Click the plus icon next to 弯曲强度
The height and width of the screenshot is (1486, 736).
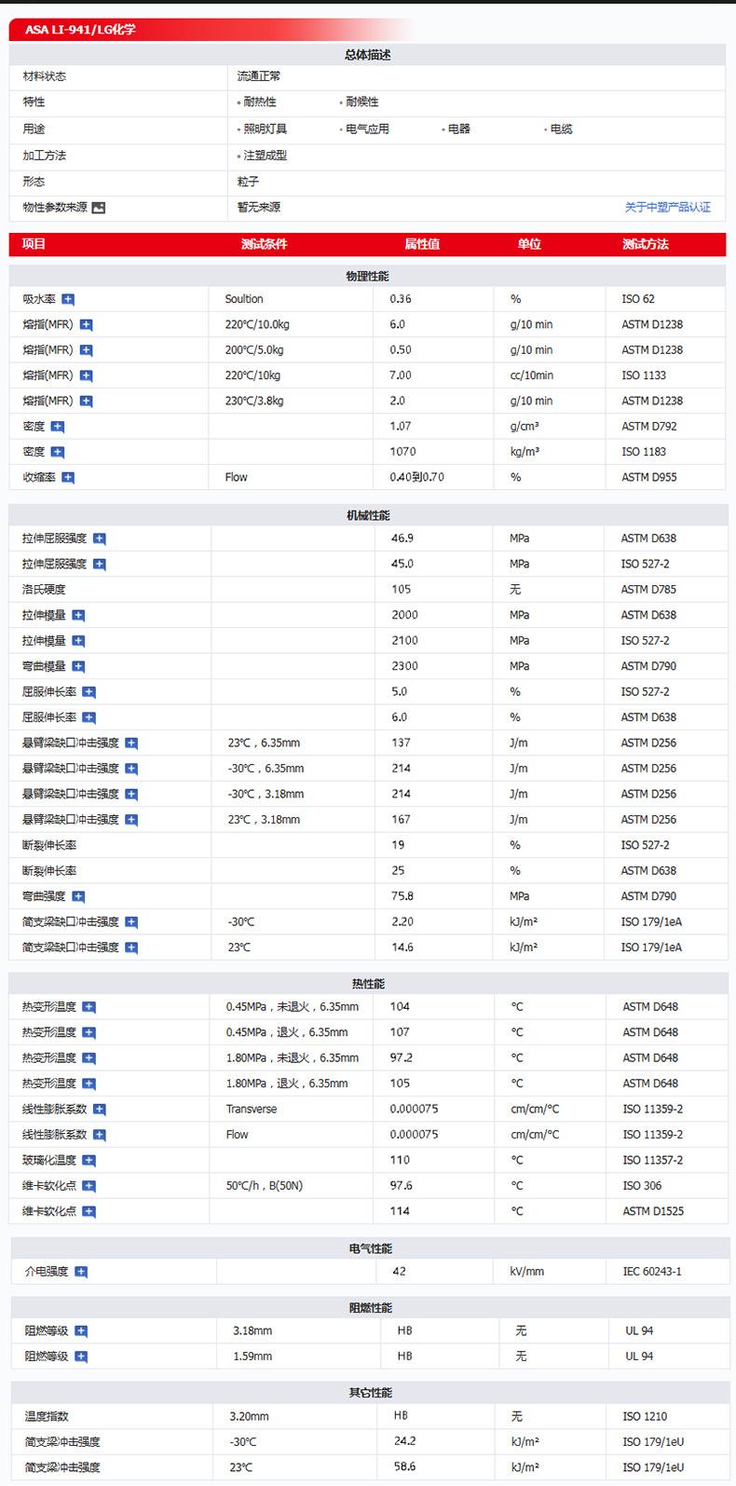pyautogui.click(x=78, y=896)
